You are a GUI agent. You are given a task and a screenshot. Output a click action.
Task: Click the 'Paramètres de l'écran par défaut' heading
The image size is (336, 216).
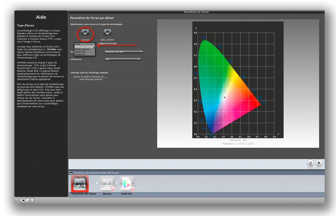pyautogui.click(x=92, y=18)
